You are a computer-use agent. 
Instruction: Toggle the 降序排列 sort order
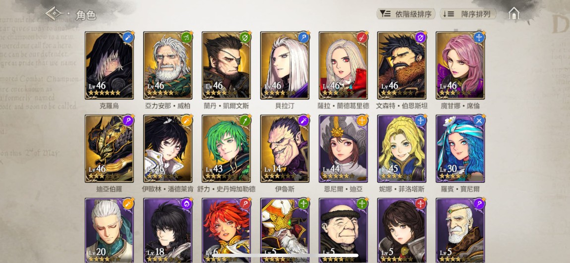coord(468,14)
